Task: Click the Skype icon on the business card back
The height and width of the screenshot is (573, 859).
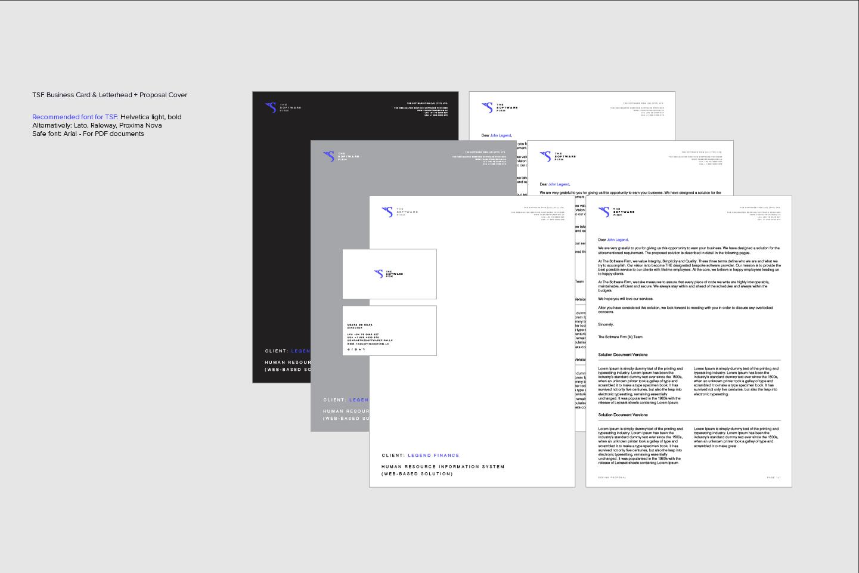Action: [365, 349]
